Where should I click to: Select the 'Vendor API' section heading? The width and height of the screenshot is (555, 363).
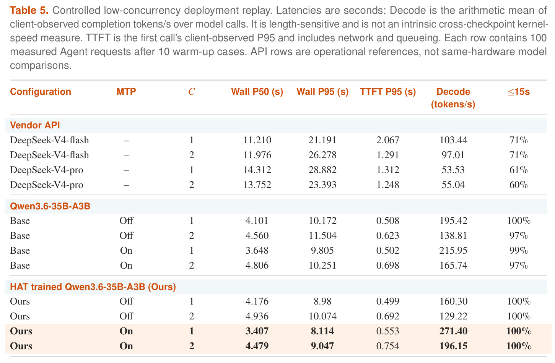point(35,125)
